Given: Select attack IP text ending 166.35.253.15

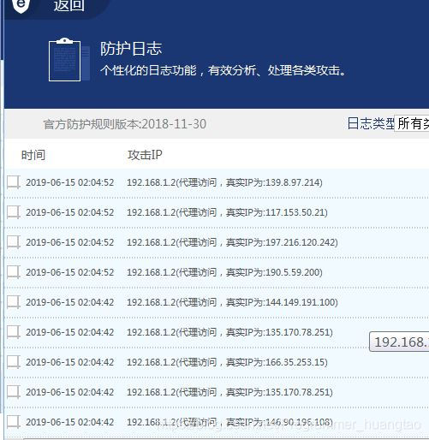Looking at the screenshot, I should pyautogui.click(x=227, y=362).
